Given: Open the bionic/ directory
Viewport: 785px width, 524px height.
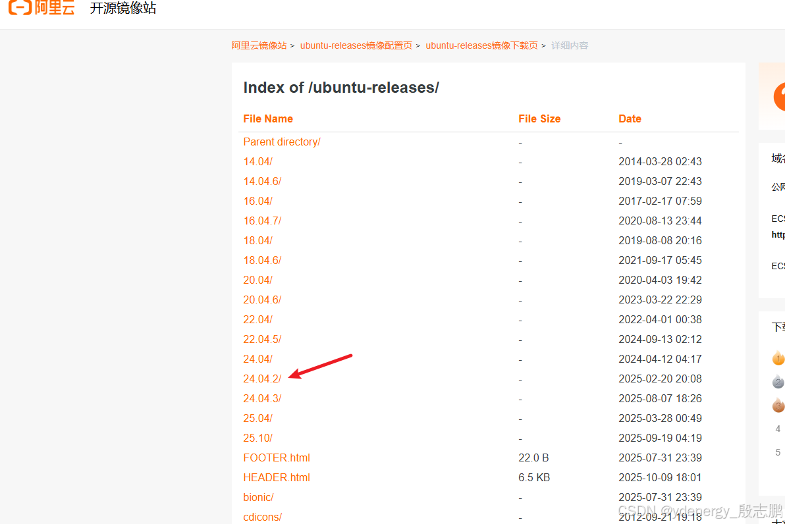Looking at the screenshot, I should click(258, 498).
